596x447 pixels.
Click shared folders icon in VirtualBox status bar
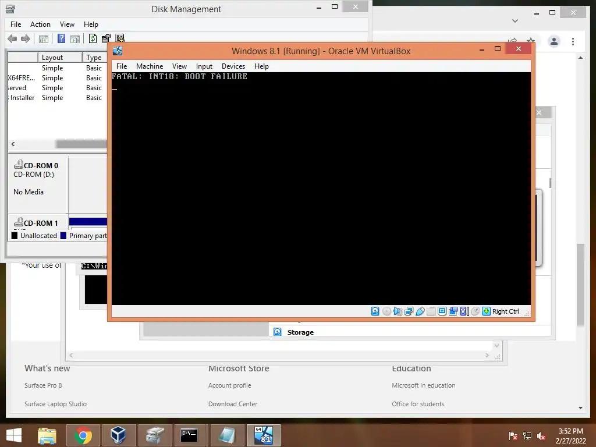point(431,311)
